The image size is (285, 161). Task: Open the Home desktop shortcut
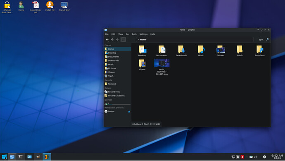21,6
